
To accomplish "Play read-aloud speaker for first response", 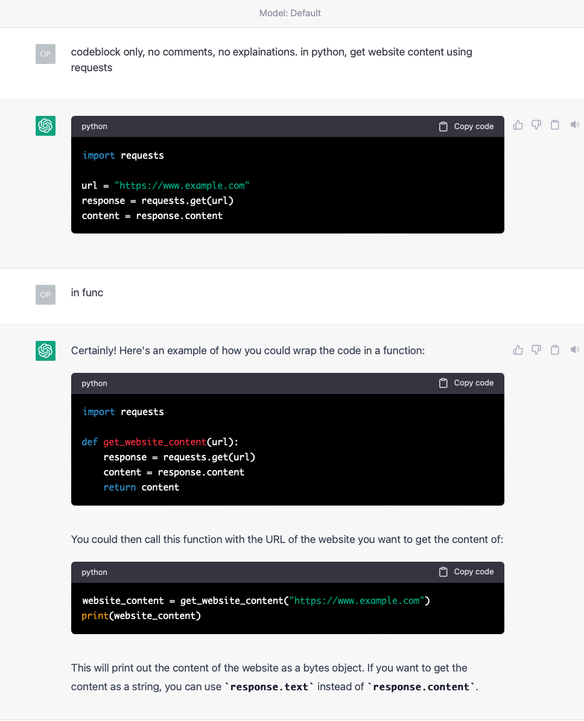I will [574, 125].
